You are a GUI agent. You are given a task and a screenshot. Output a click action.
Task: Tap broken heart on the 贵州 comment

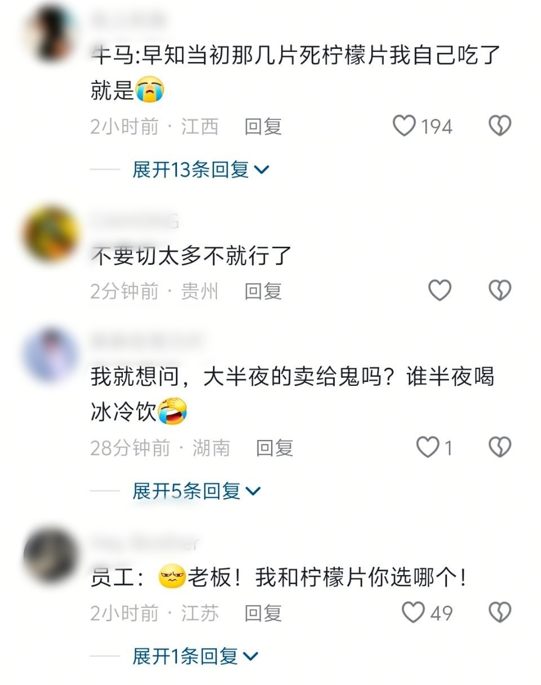point(499,291)
